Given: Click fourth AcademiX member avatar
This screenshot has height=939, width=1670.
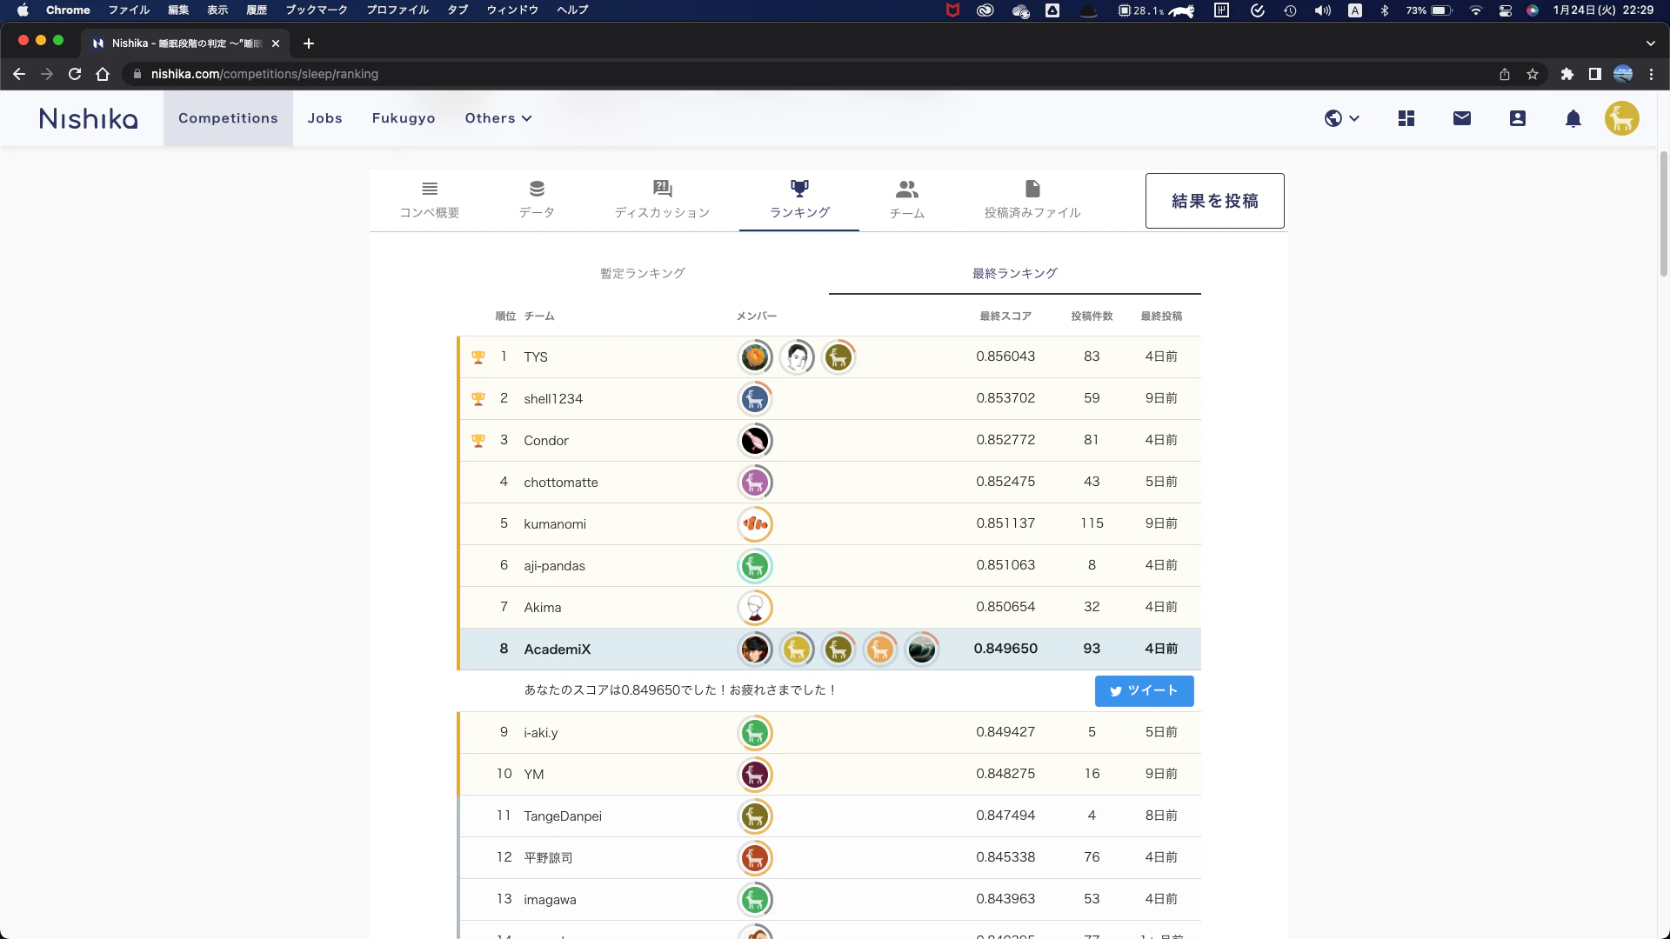Looking at the screenshot, I should tap(880, 649).
